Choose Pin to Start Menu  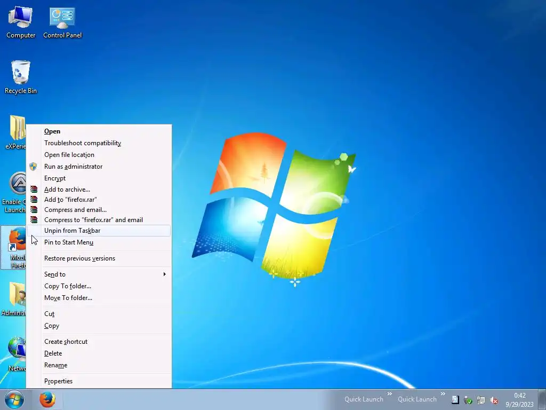click(x=99, y=242)
